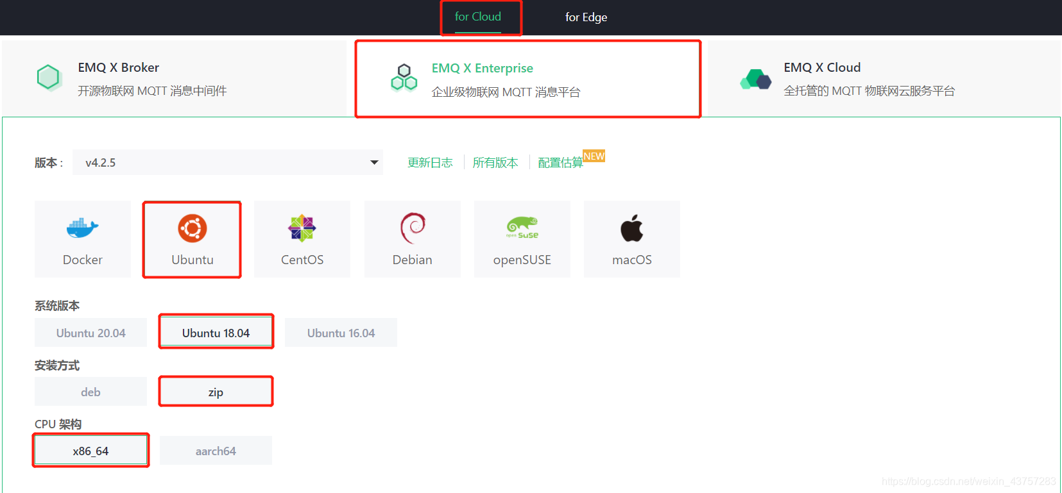
Task: Click the EMQ X Cloud logo icon
Action: coord(755,79)
